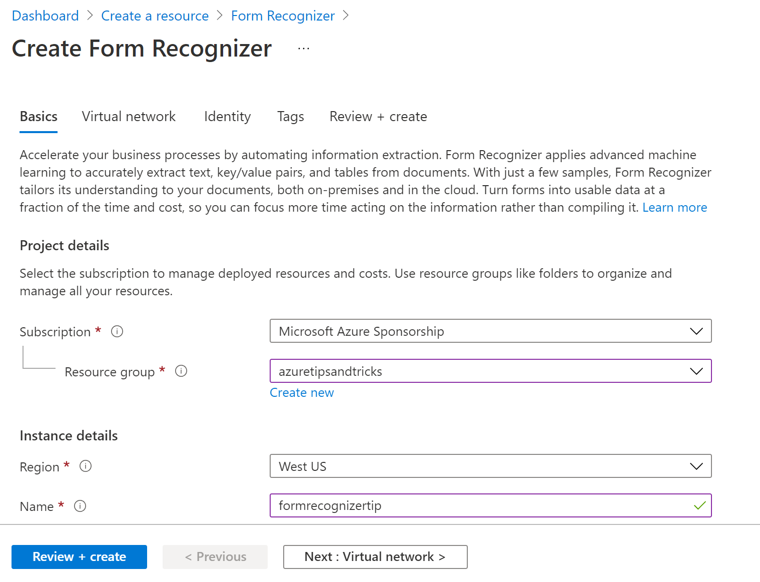This screenshot has height=582, width=760.
Task: Click the Name field info icon
Action: [80, 506]
